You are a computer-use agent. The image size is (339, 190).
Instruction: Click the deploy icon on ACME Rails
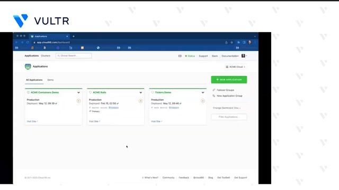140,101
